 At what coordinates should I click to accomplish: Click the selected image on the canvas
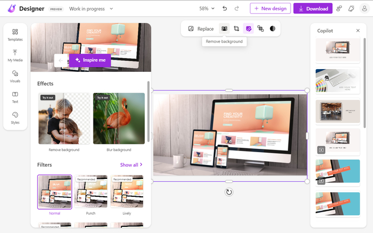coord(230,135)
